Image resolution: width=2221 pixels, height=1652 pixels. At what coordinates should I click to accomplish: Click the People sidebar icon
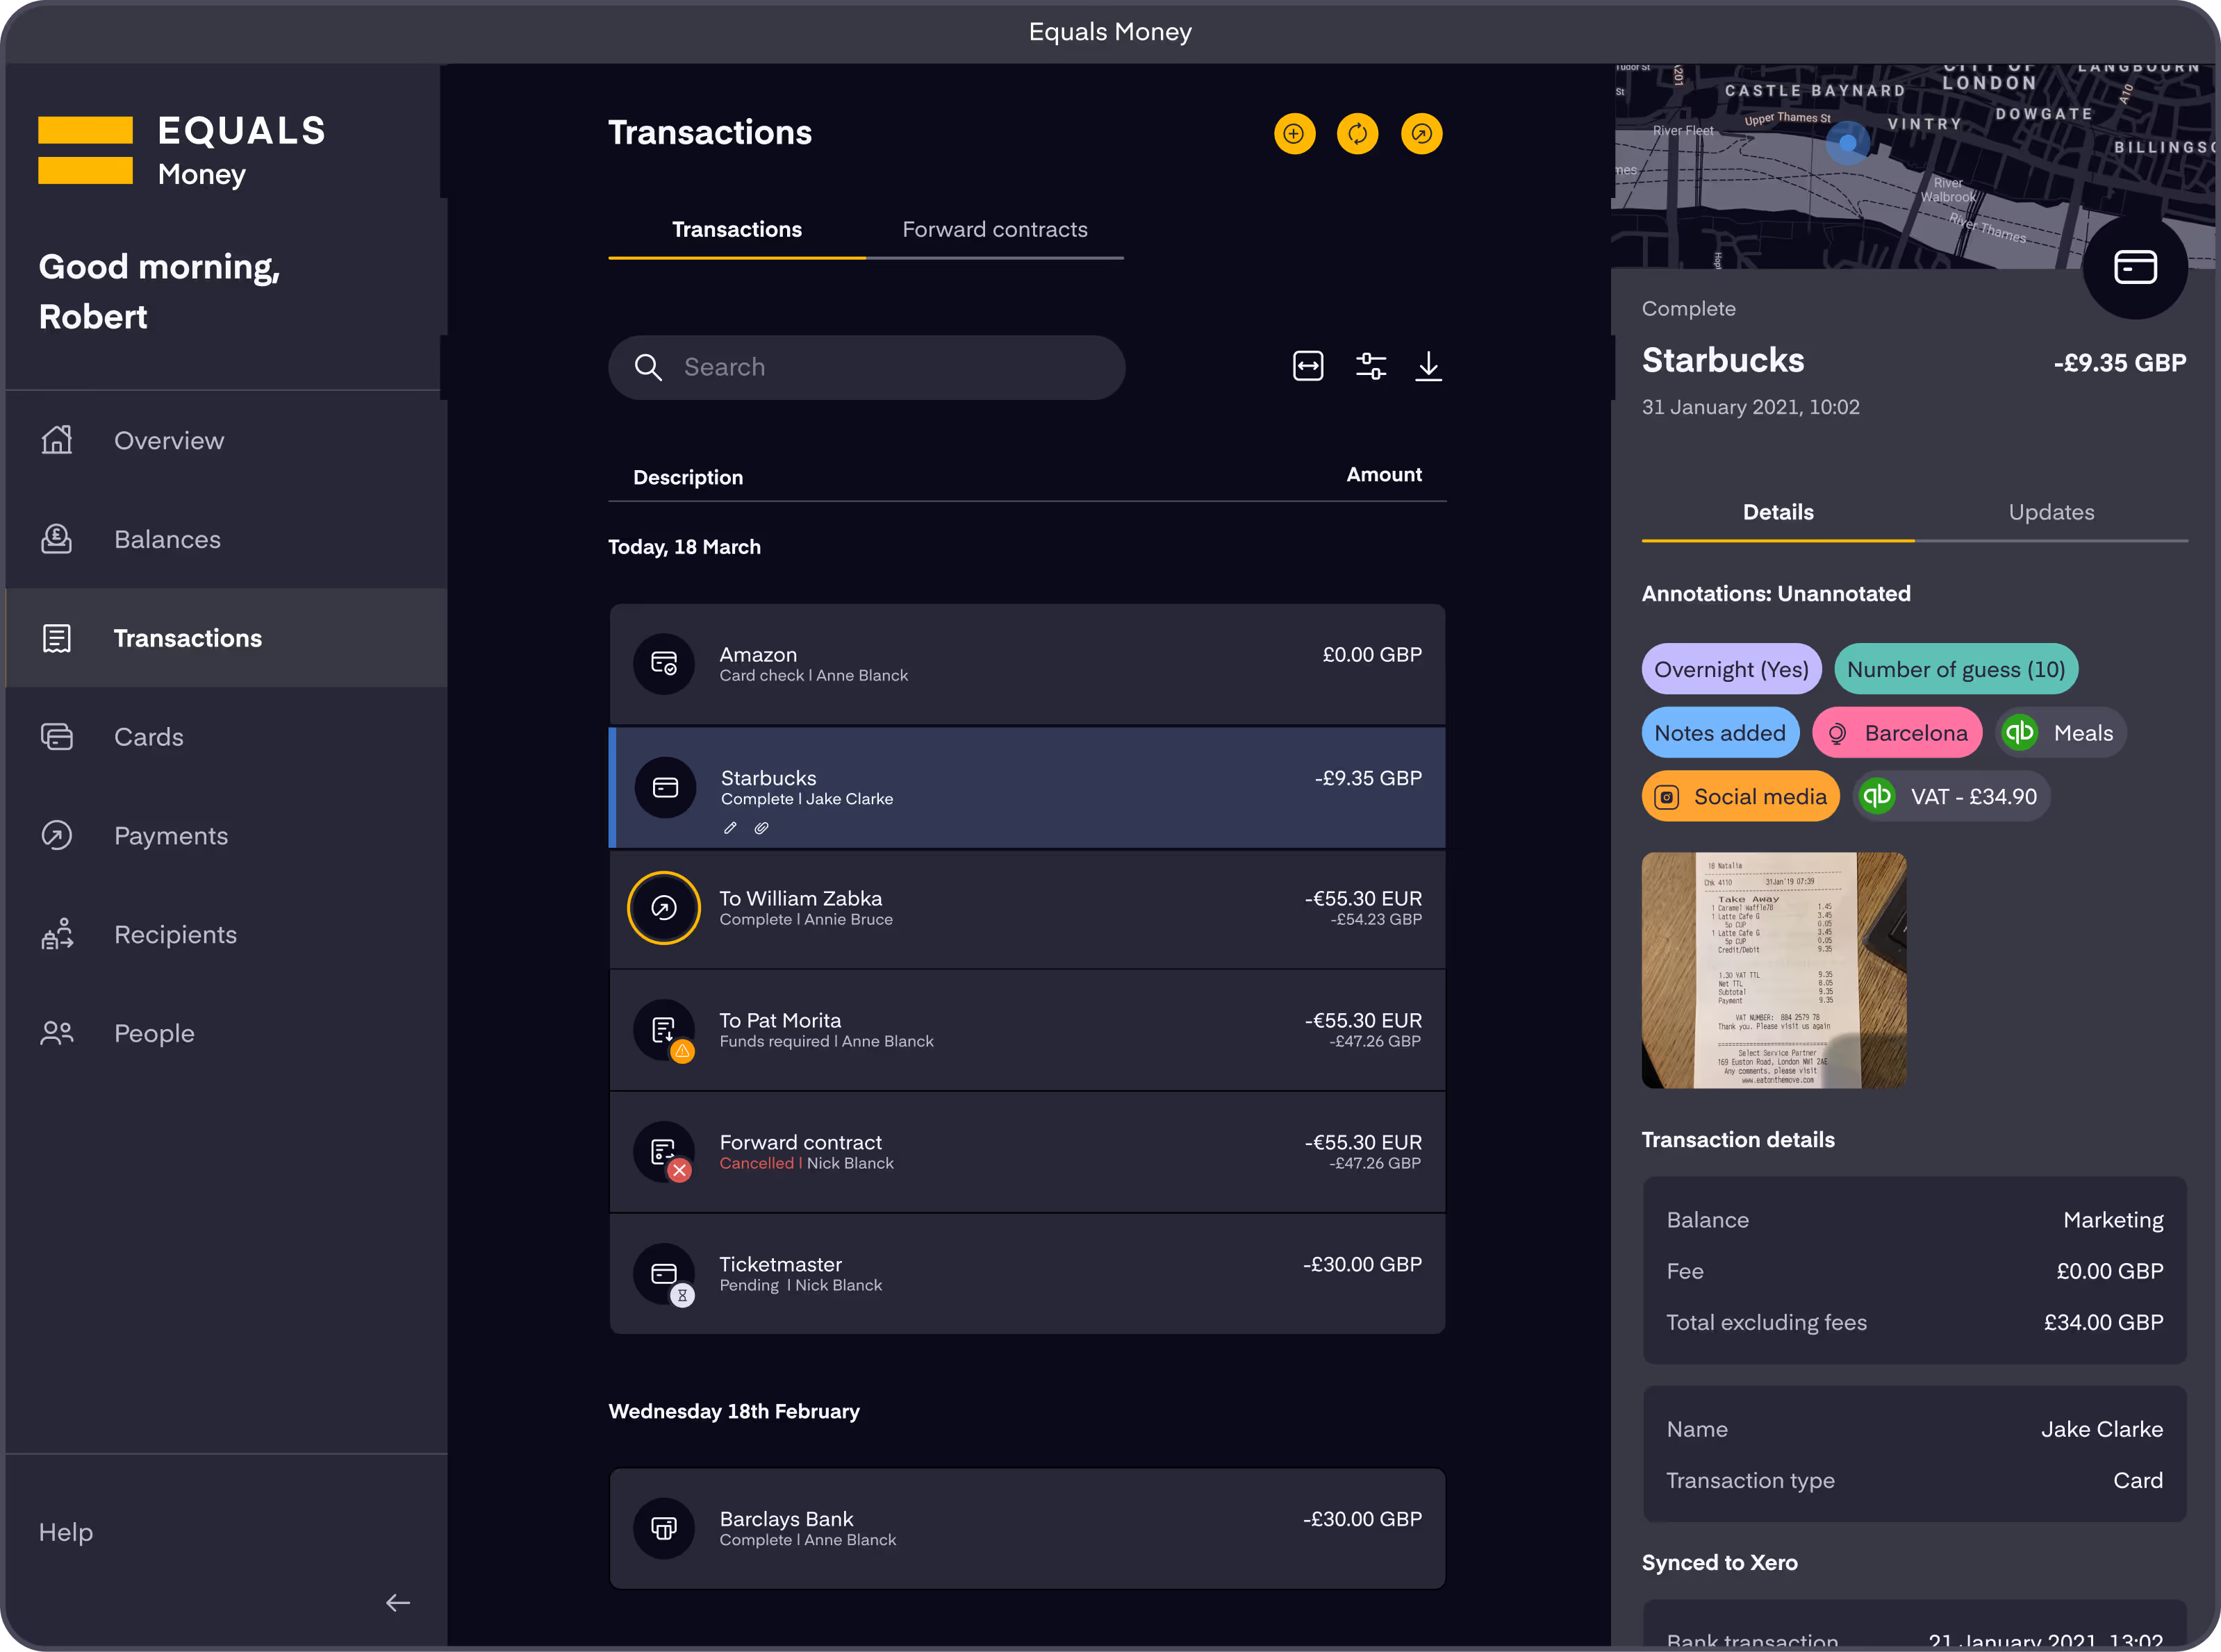tap(57, 1033)
